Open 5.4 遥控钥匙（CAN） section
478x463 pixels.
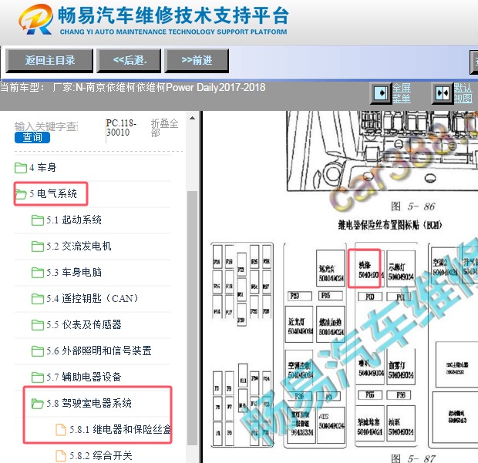tap(93, 298)
